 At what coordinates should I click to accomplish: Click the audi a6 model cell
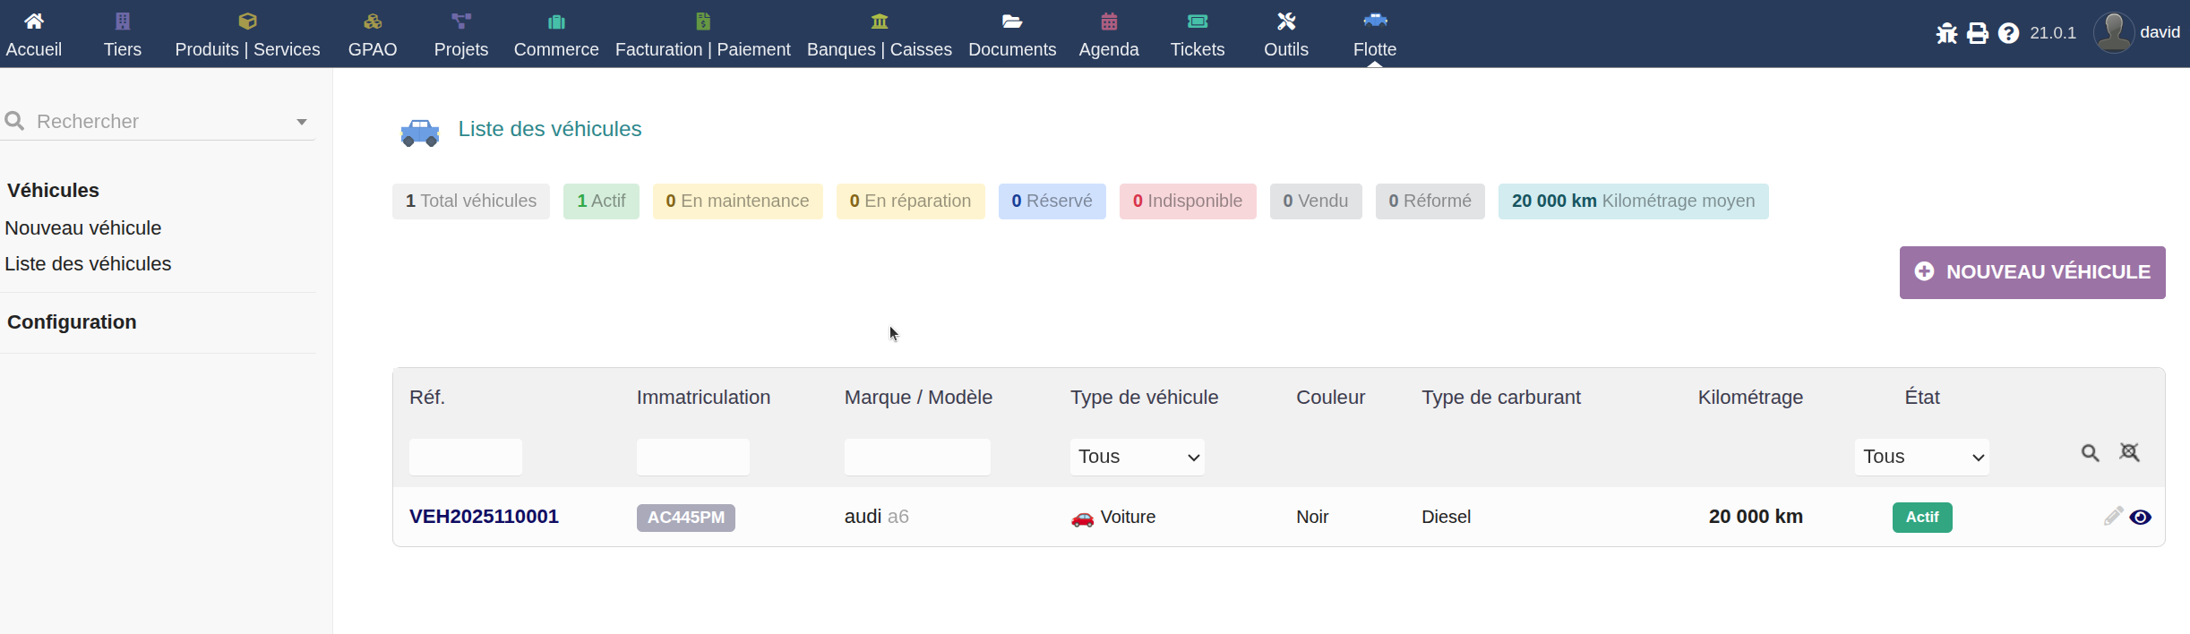[x=877, y=517]
